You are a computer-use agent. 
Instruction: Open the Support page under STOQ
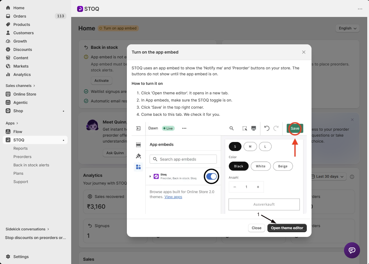21,182
